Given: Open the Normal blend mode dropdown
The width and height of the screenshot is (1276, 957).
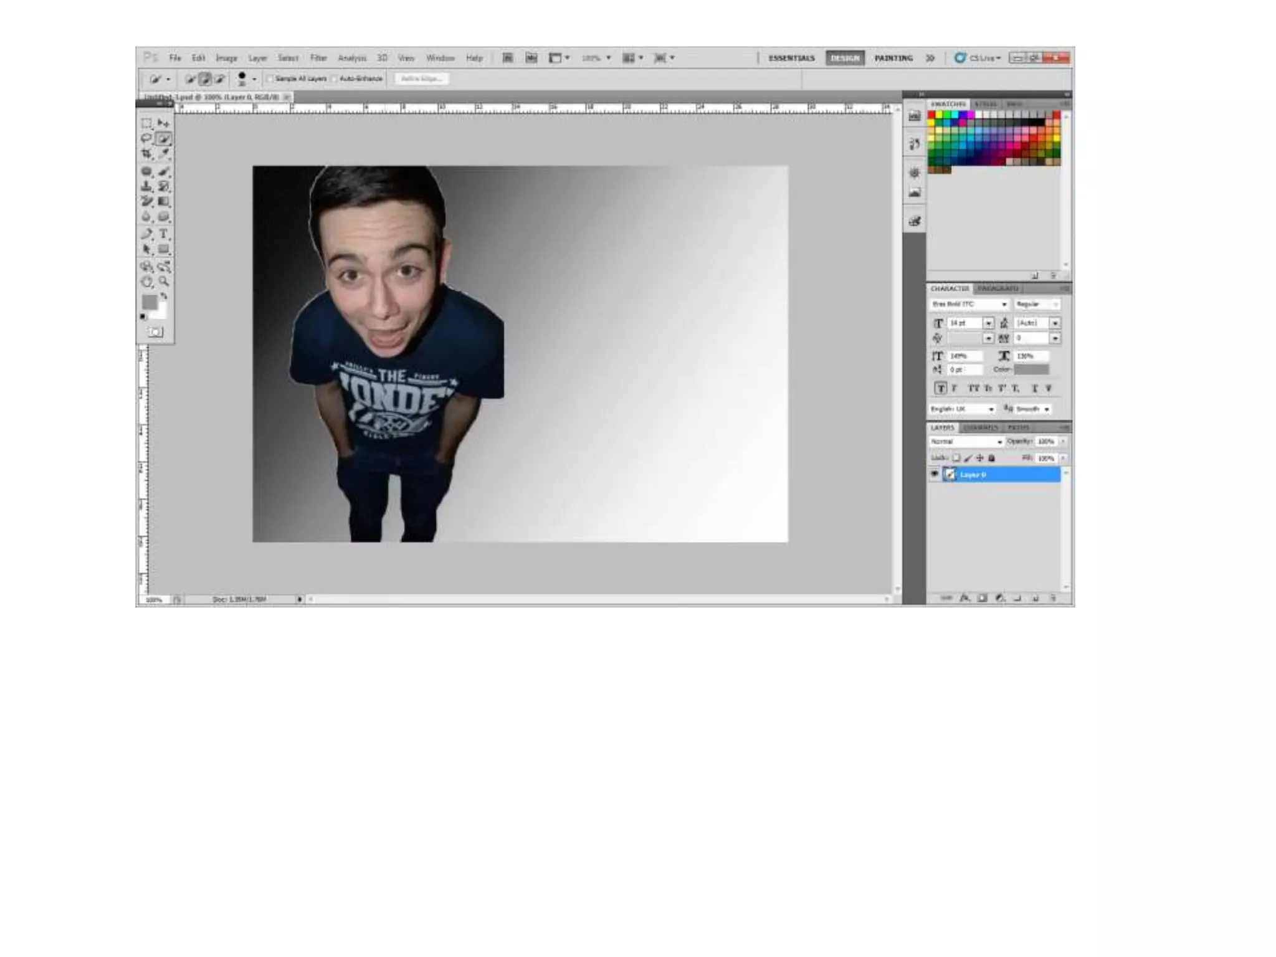Looking at the screenshot, I should [966, 441].
